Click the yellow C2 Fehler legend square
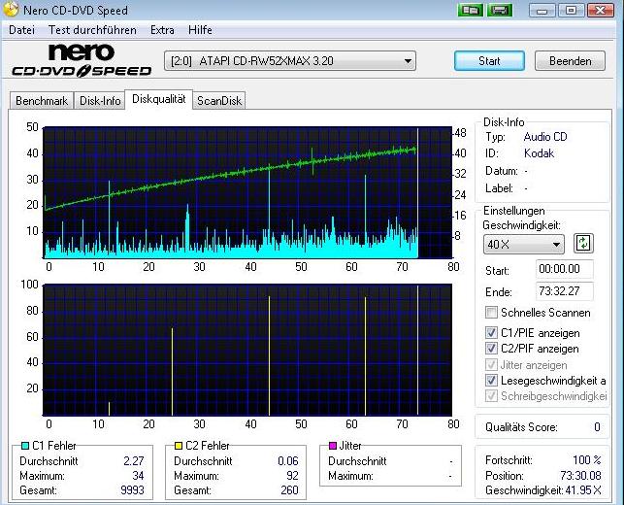This screenshot has height=505, width=624. pyautogui.click(x=180, y=446)
